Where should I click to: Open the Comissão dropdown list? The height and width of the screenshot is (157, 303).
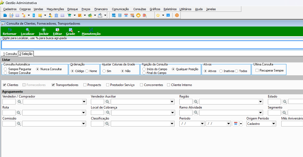(83, 124)
